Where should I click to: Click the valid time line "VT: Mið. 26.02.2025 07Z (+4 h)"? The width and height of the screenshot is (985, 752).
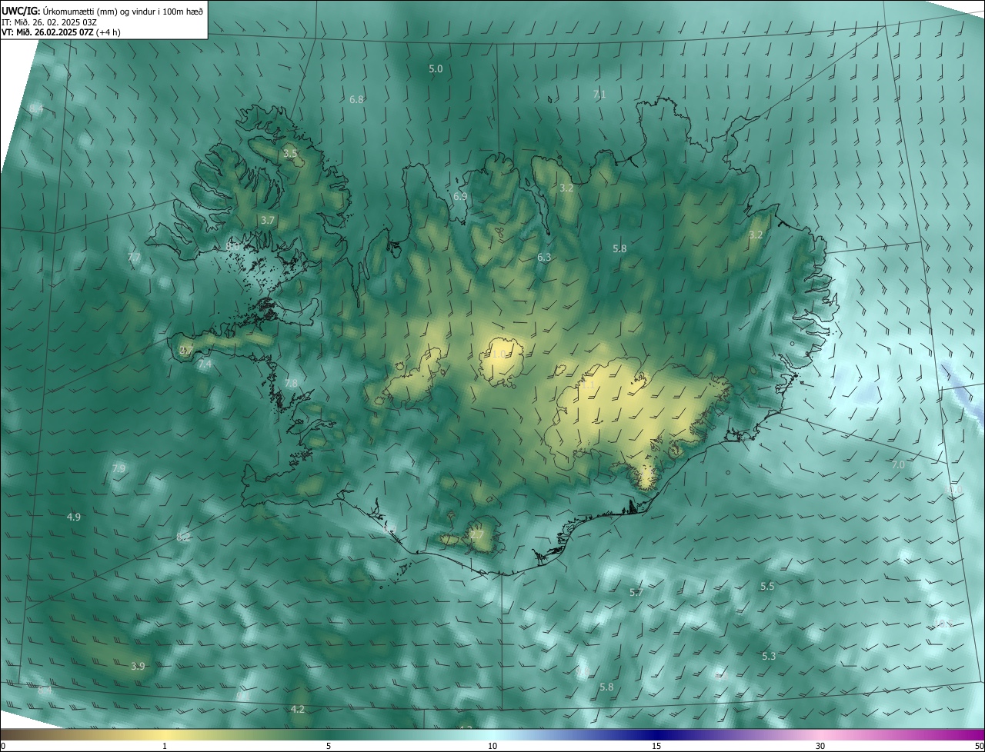point(61,32)
